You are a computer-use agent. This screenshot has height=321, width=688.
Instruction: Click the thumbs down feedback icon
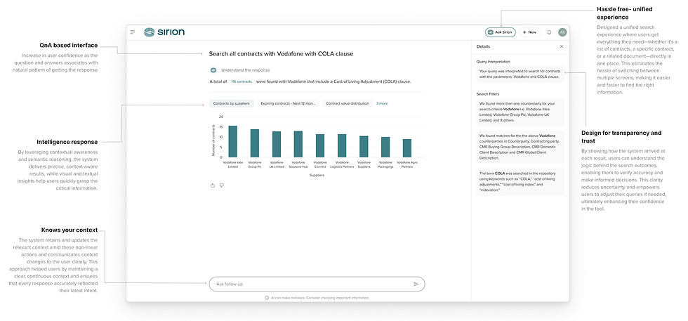[x=222, y=185]
